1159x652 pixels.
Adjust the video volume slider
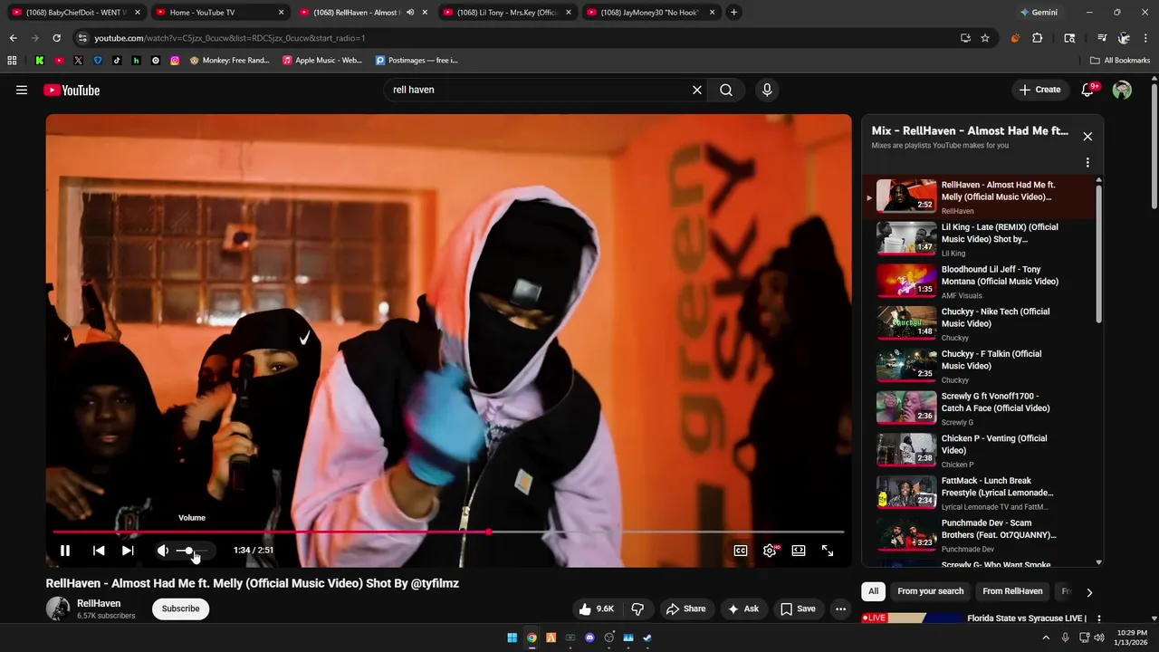point(192,551)
